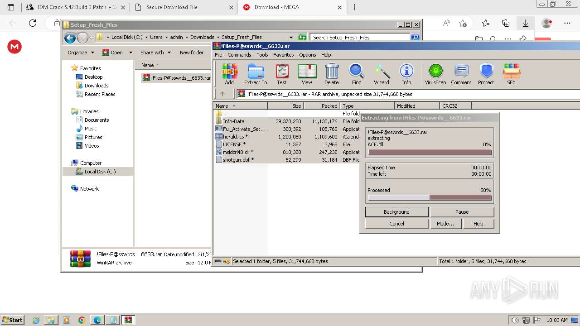
Task: Switch to WinRAR in the taskbar
Action: click(x=128, y=320)
